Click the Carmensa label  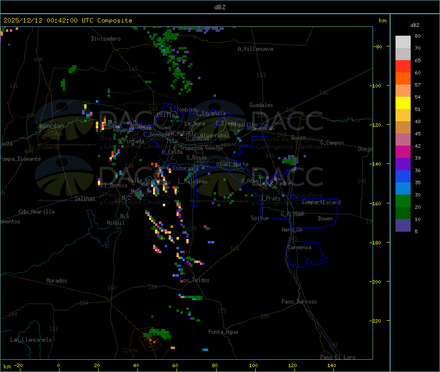(x=299, y=247)
